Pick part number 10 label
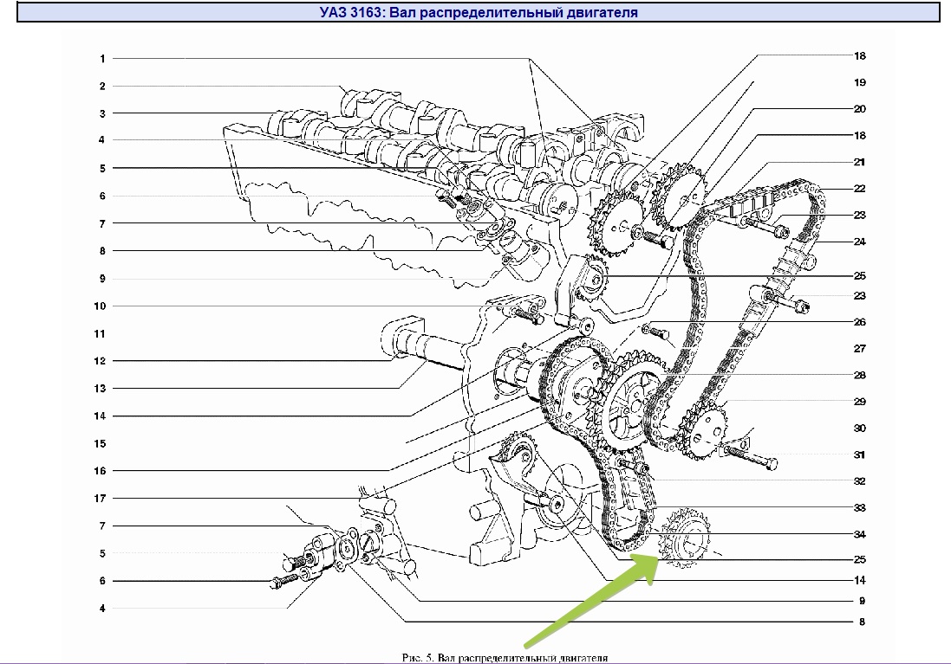Image resolution: width=951 pixels, height=664 pixels. coord(101,306)
